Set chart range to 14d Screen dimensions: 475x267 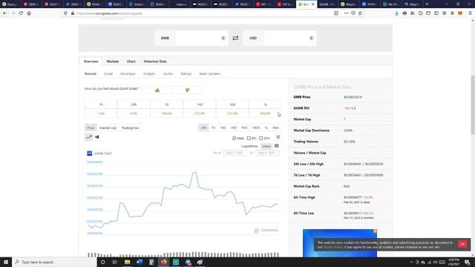pos(223,128)
